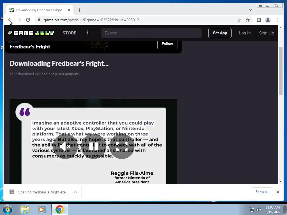This screenshot has width=287, height=215.
Task: Go to Game Jolt home logo
Action: pyautogui.click(x=31, y=33)
